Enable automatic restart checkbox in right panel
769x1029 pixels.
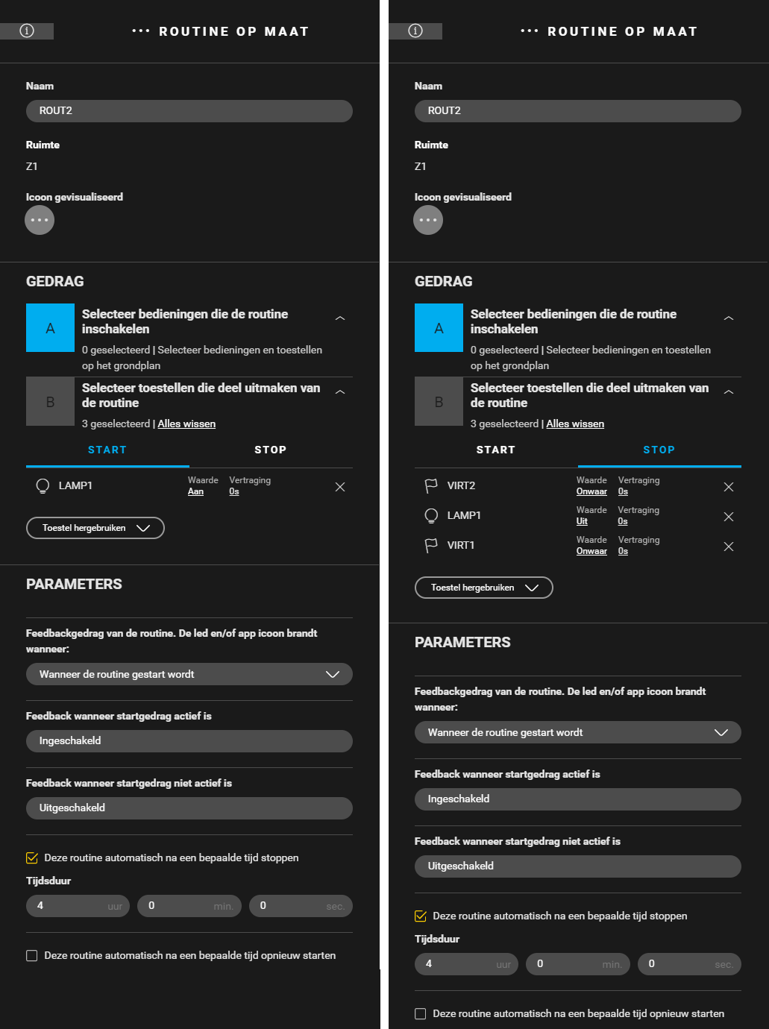pos(421,1013)
